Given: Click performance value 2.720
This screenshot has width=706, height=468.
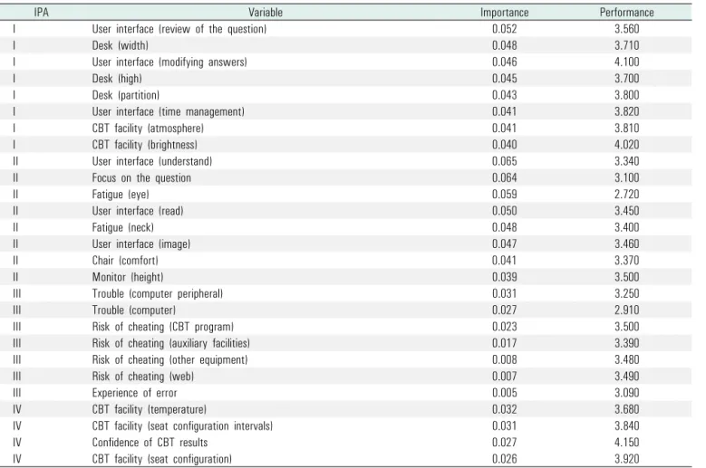Looking at the screenshot, I should [627, 195].
